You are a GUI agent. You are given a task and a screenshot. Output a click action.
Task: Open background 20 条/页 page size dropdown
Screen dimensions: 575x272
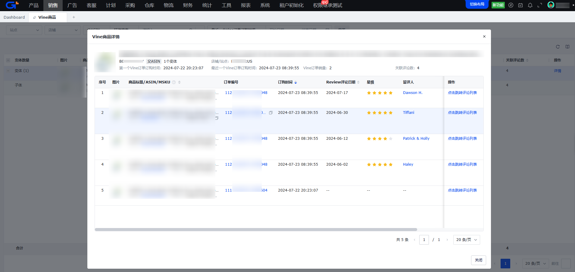tap(536, 264)
